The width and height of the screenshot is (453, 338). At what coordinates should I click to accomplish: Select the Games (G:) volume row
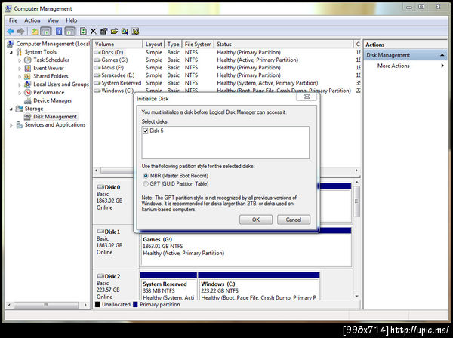226,60
